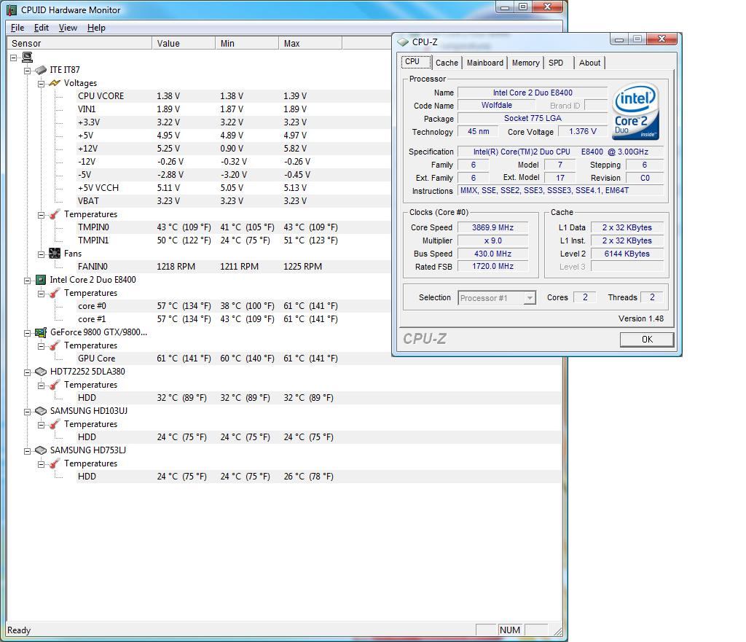Click the Name field Intel Core 2 Duo E8400
The height and width of the screenshot is (642, 746).
point(533,93)
